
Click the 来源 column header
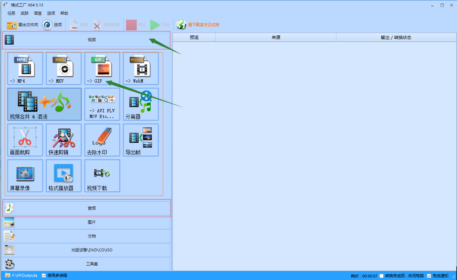pyautogui.click(x=276, y=37)
